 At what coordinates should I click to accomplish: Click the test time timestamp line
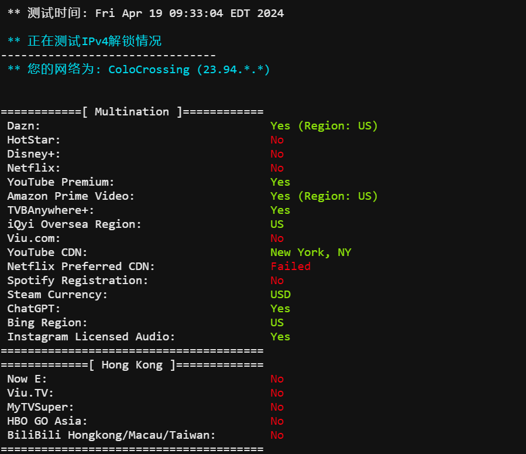(145, 13)
